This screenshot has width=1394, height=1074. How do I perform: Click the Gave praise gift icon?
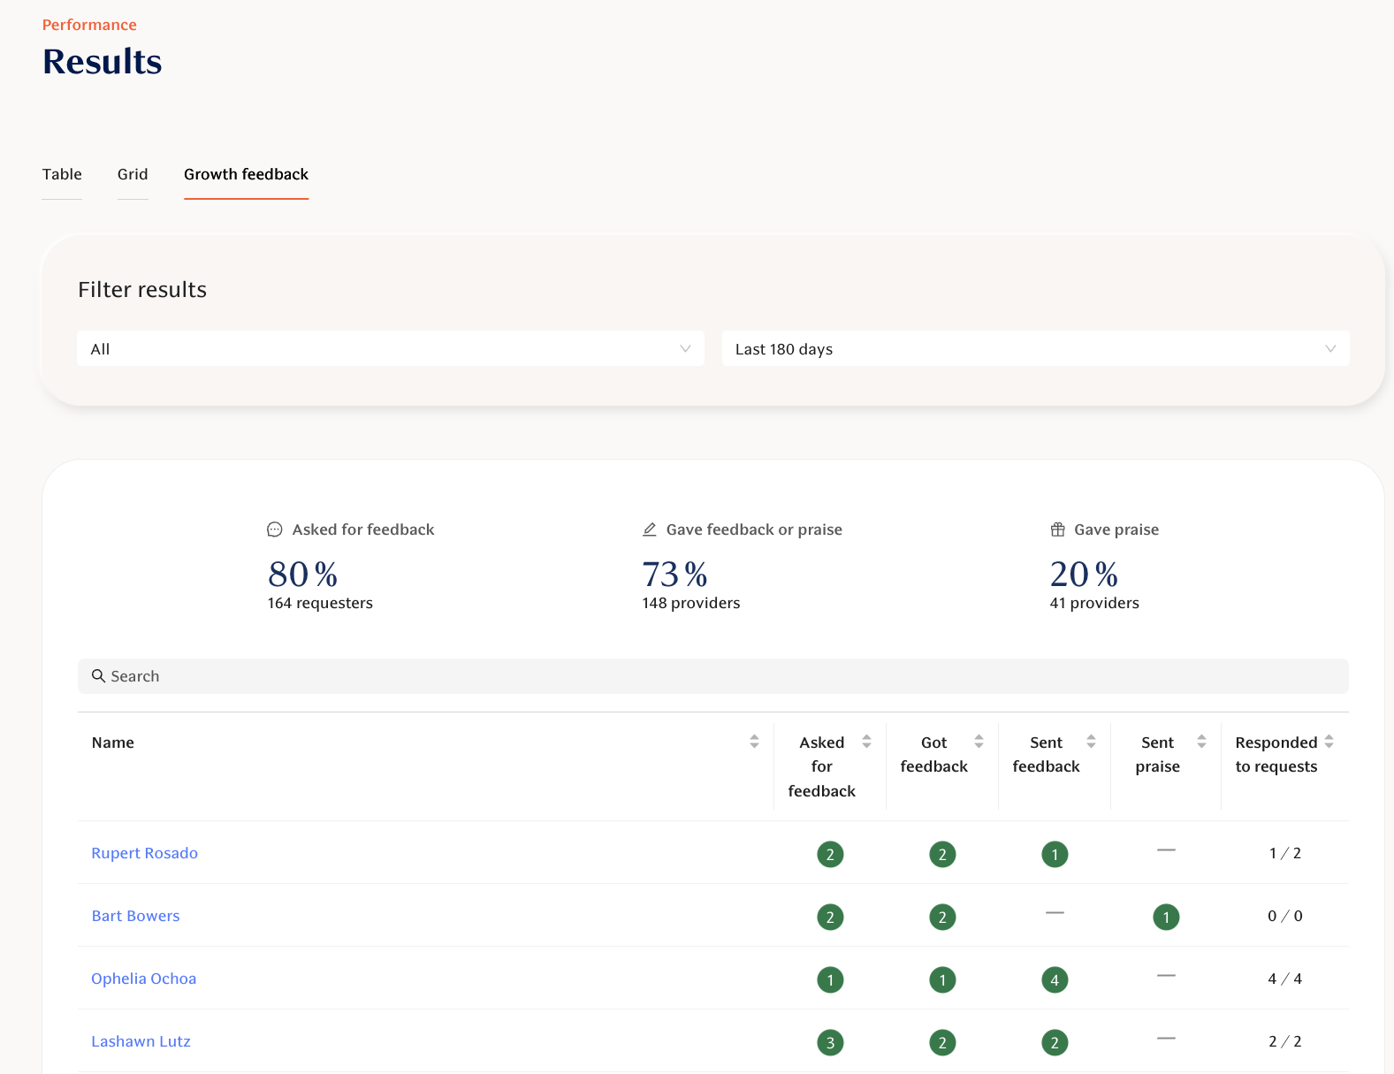click(1057, 529)
